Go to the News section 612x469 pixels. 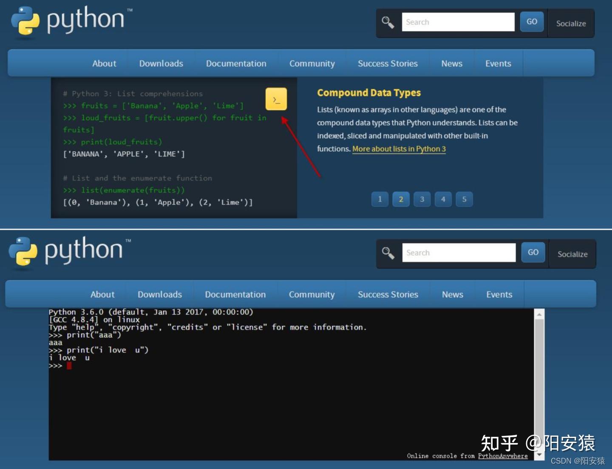tap(451, 63)
